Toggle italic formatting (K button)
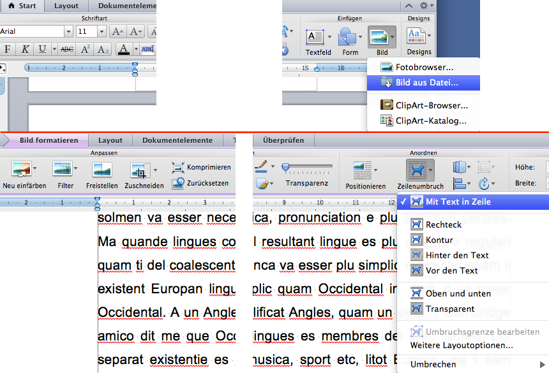 25,49
